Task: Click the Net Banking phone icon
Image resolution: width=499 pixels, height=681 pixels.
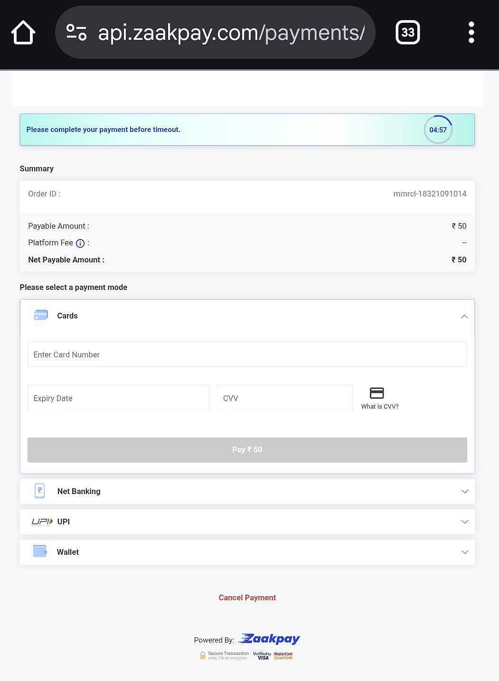Action: tap(40, 491)
